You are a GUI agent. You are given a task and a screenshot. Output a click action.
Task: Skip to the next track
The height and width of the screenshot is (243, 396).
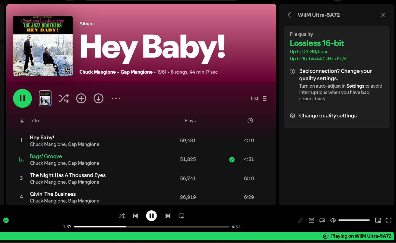[x=168, y=216]
